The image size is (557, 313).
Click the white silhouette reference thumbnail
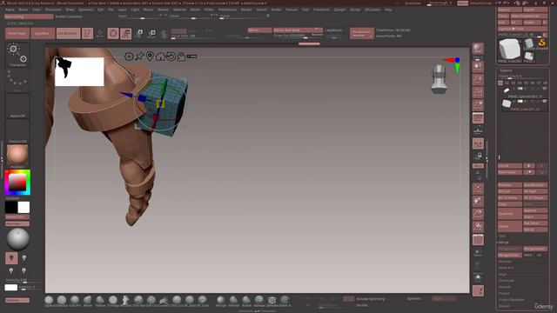79,71
